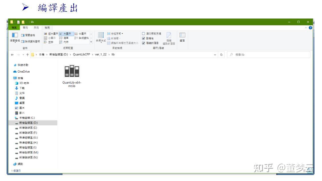This screenshot has width=322, height=181.
Task: Switch to 超大圖示 view
Action: (x=53, y=34)
